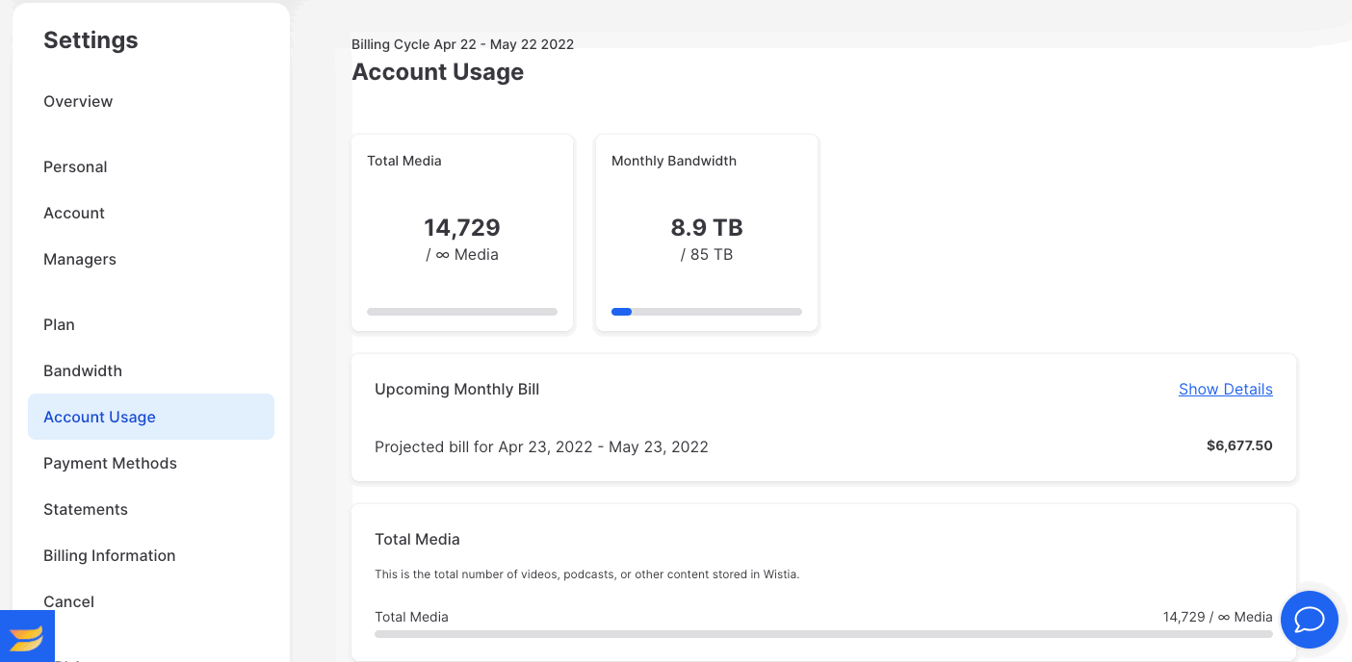Open the chat support bubble icon
The image size is (1352, 662).
[x=1310, y=620]
